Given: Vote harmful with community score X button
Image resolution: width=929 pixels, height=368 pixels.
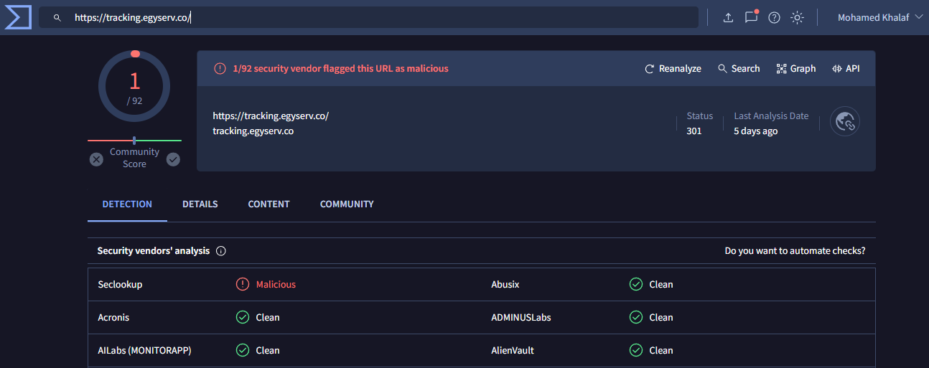Looking at the screenshot, I should pyautogui.click(x=96, y=159).
